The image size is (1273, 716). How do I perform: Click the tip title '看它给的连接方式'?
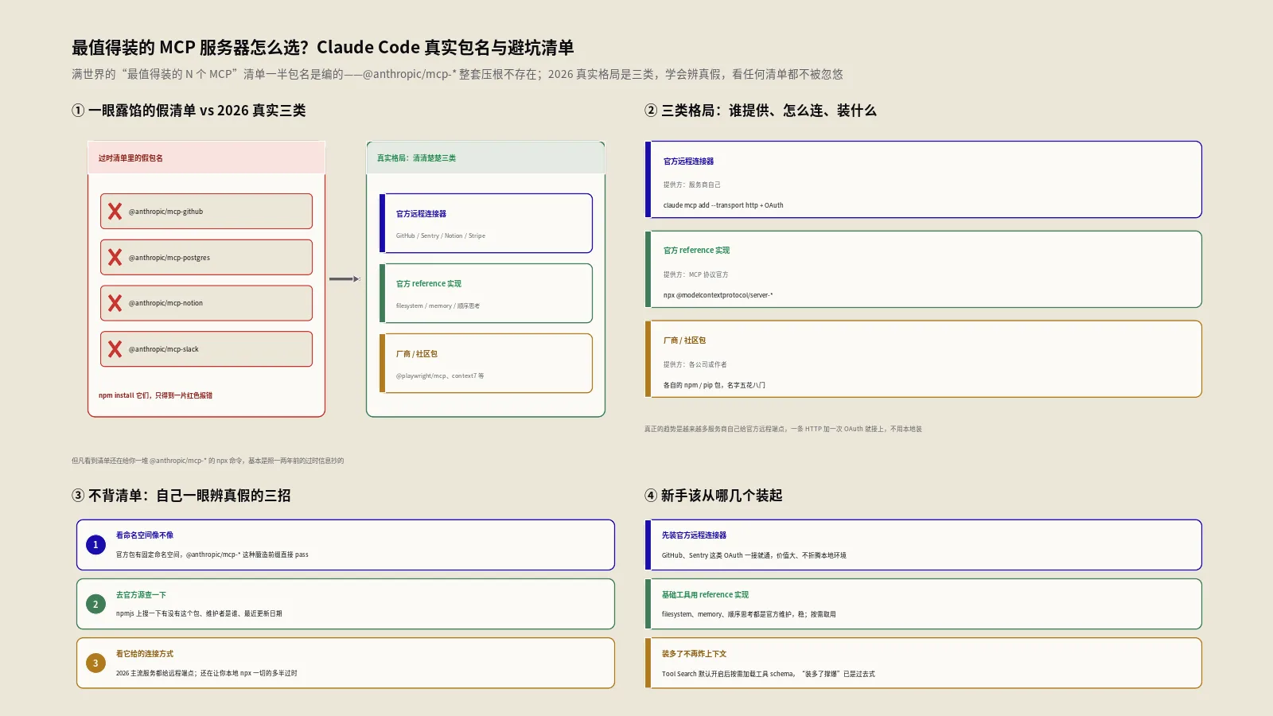click(x=145, y=654)
